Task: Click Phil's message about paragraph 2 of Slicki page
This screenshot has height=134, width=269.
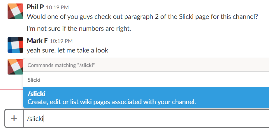Action: click(x=142, y=17)
